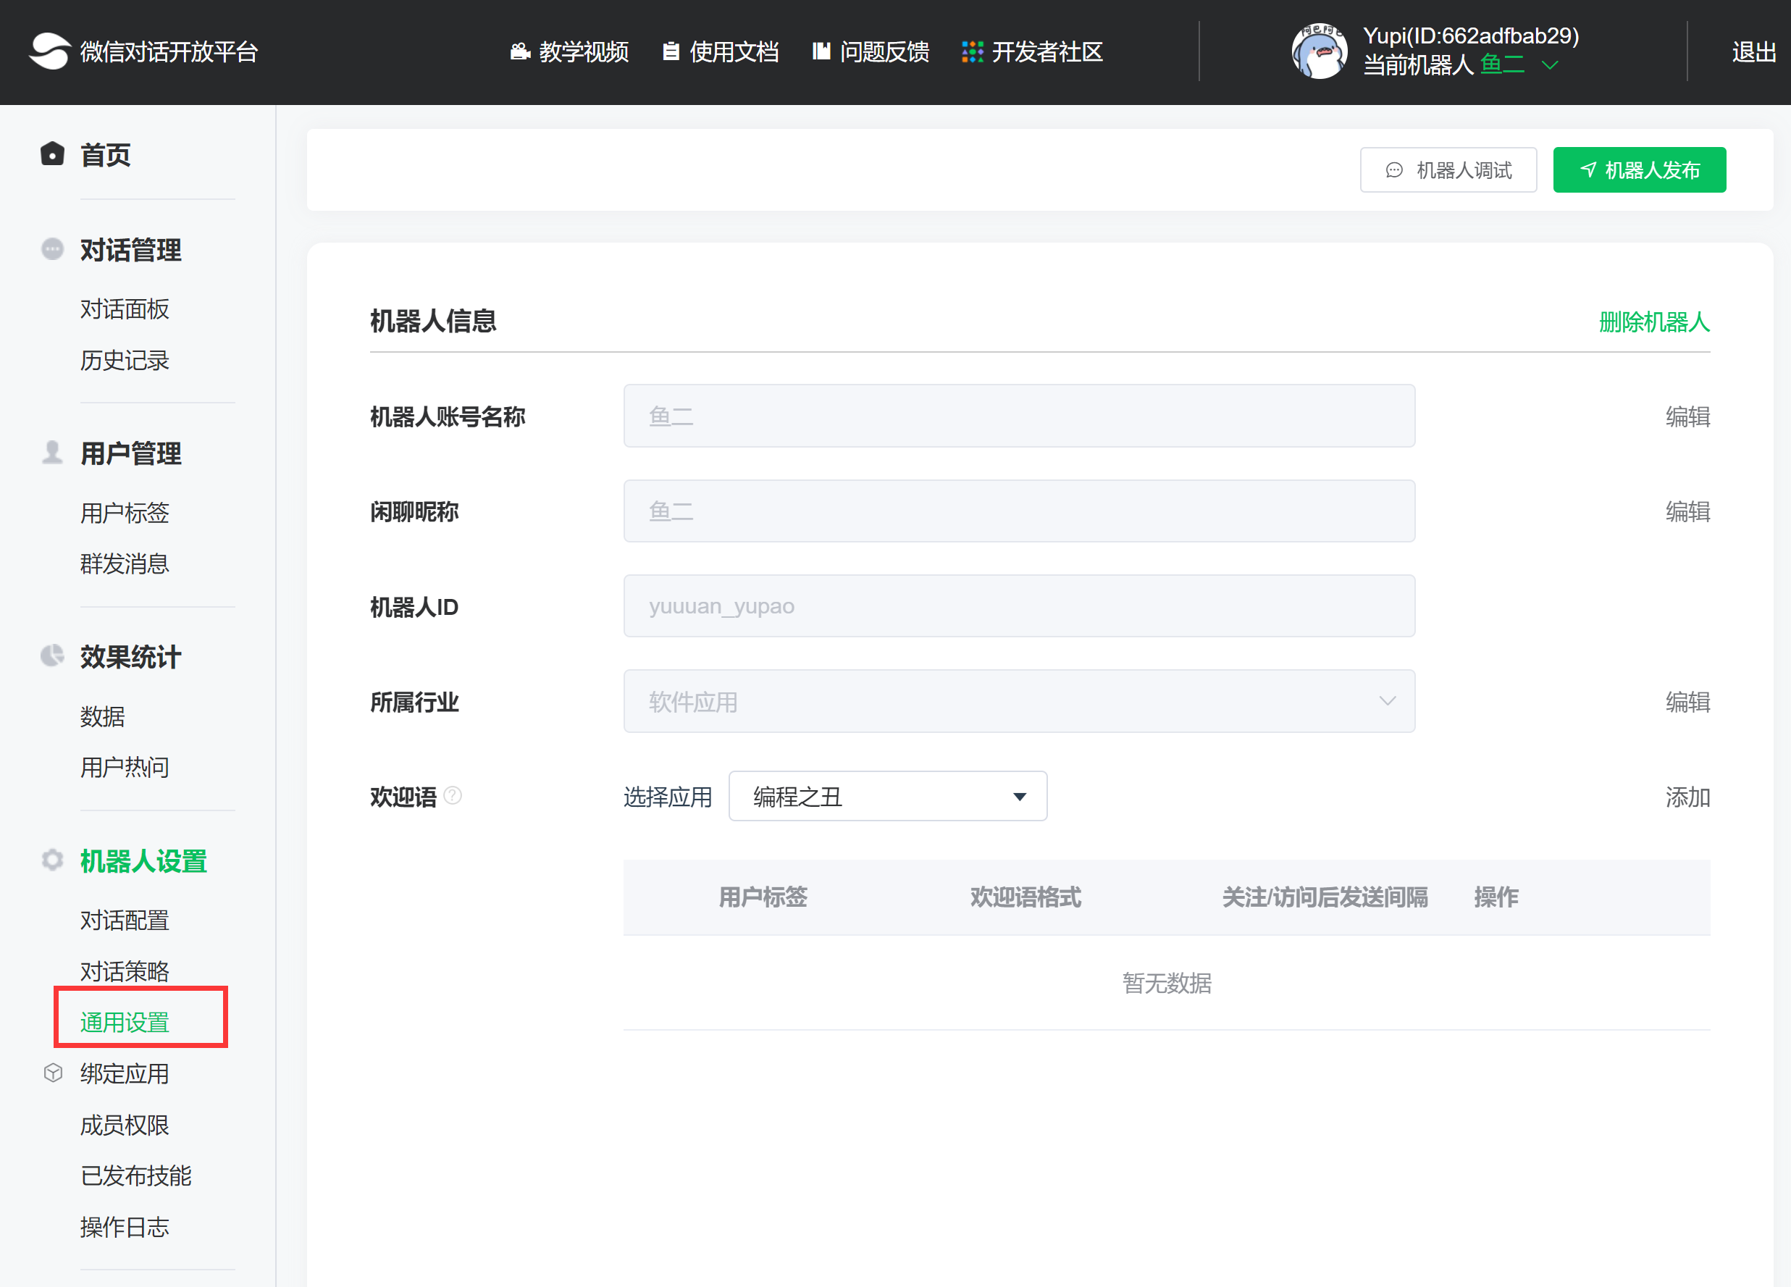Viewport: 1791px width, 1287px height.
Task: Click the WeChat dialogue platform logo
Action: (x=50, y=51)
